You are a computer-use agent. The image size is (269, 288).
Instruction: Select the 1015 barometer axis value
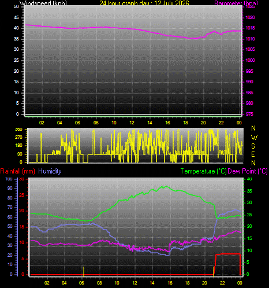coord(251,28)
